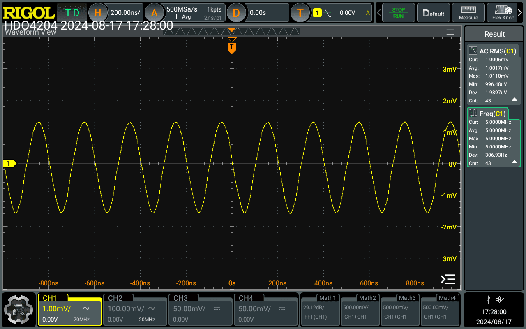Click the orange A acquisition icon
The height and width of the screenshot is (329, 526).
154,13
